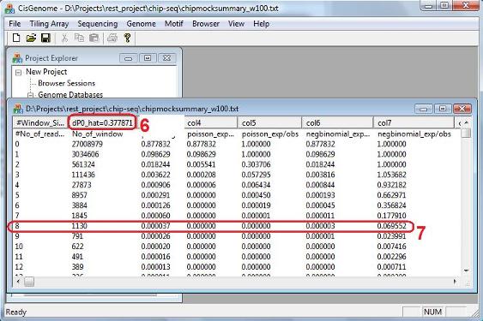
Task: Click the Project Explorer panel icon
Action: click(17, 58)
